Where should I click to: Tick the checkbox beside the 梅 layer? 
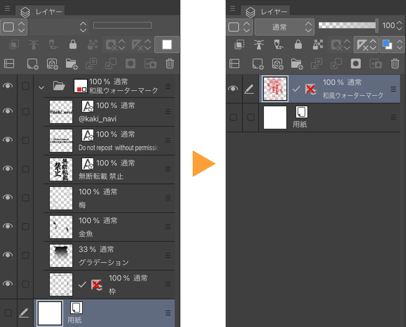coord(26,198)
